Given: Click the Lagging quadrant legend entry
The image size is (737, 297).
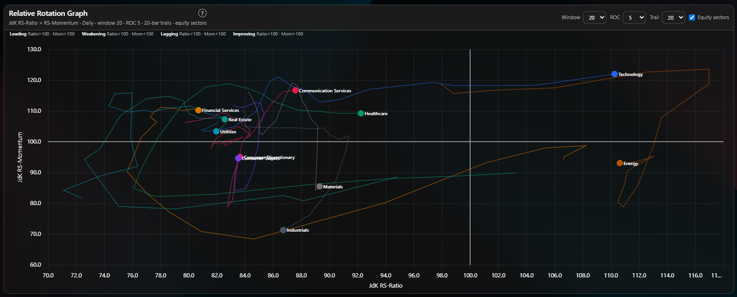Looking at the screenshot, I should click(x=193, y=34).
